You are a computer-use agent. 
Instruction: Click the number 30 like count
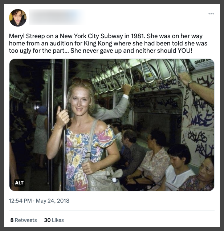(47, 220)
